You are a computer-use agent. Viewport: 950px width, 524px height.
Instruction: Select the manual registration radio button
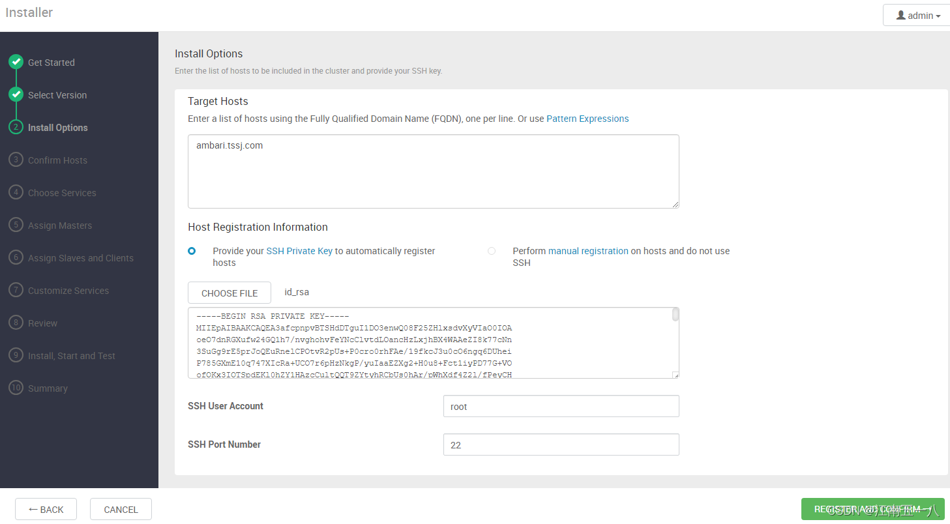[x=492, y=251]
